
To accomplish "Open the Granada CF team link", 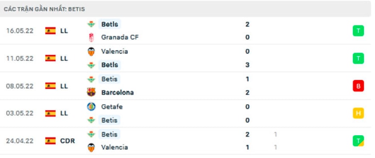I will click(120, 37).
